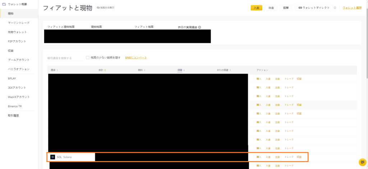This screenshot has width=368, height=169.
Task: Open the ウォレット履歴 link
Action: 352,8
